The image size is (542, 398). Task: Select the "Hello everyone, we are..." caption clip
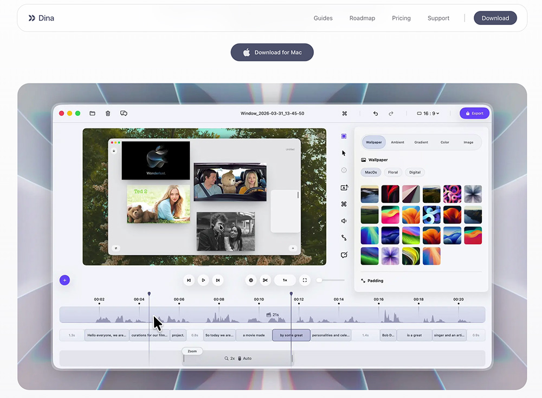[x=107, y=336]
